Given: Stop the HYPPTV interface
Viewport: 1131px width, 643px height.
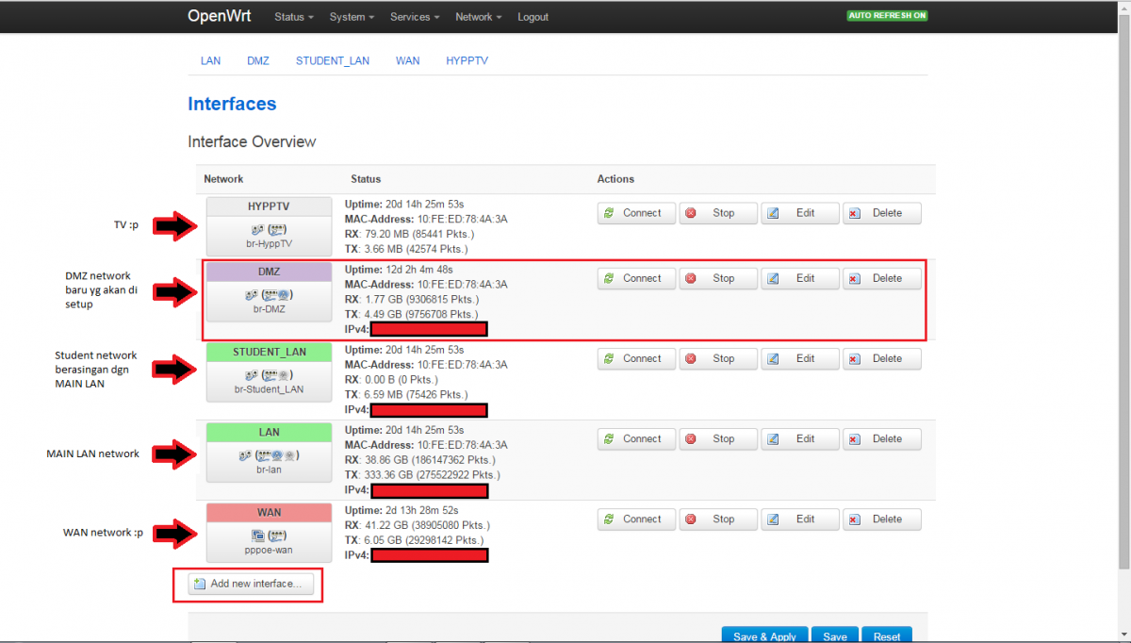Looking at the screenshot, I should coord(718,213).
